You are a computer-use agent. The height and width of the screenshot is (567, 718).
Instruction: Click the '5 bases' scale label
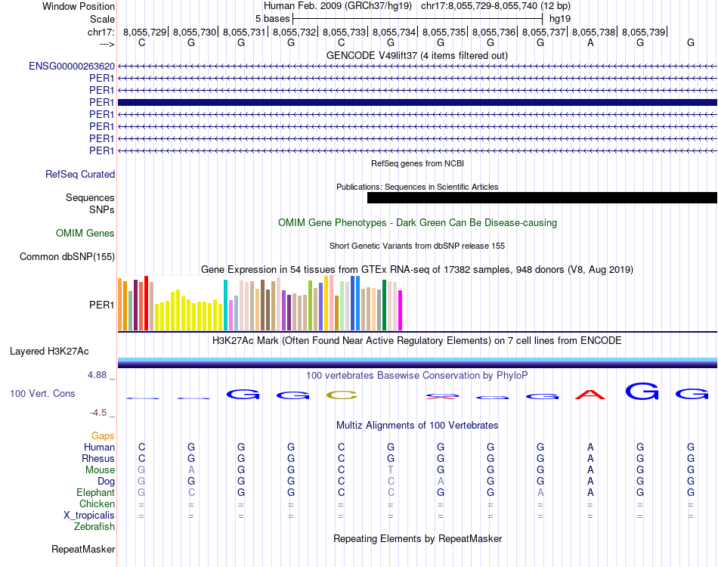[x=272, y=19]
